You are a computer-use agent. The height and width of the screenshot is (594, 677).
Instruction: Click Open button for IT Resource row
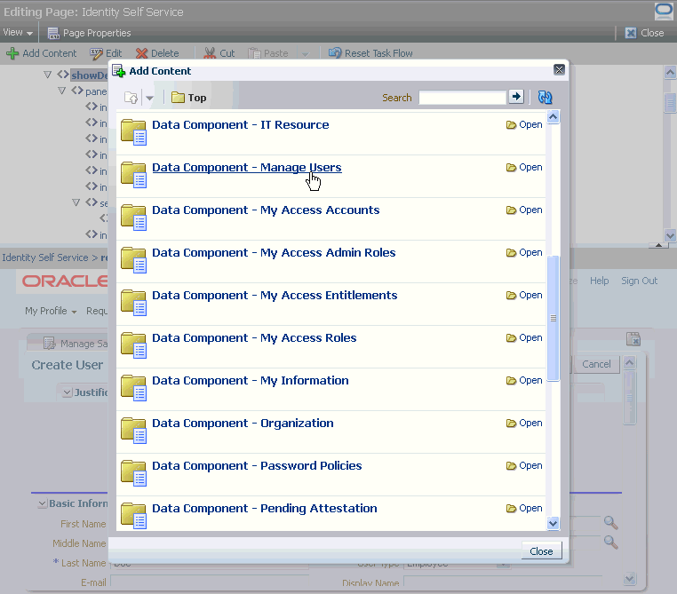click(524, 124)
